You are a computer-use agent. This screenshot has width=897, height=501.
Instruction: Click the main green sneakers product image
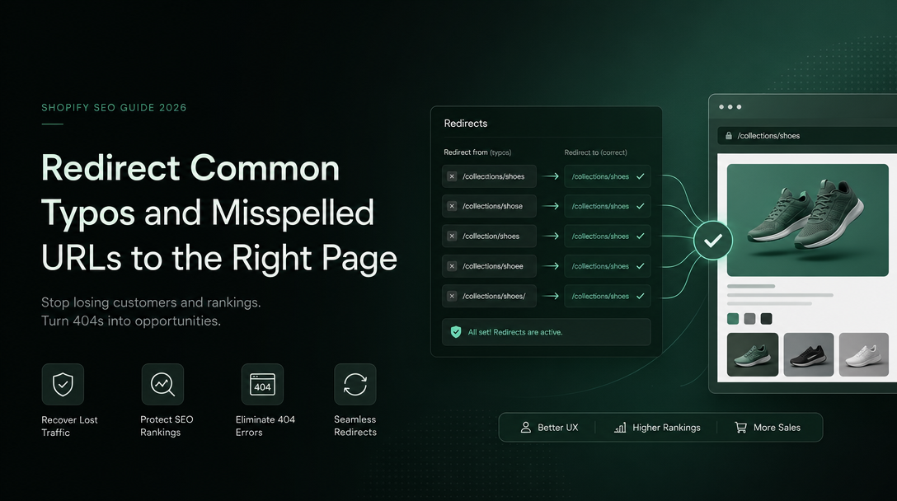[x=808, y=220]
